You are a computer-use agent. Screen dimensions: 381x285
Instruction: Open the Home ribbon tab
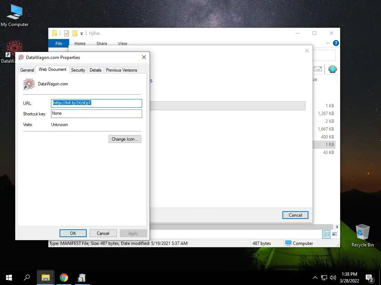click(x=80, y=43)
